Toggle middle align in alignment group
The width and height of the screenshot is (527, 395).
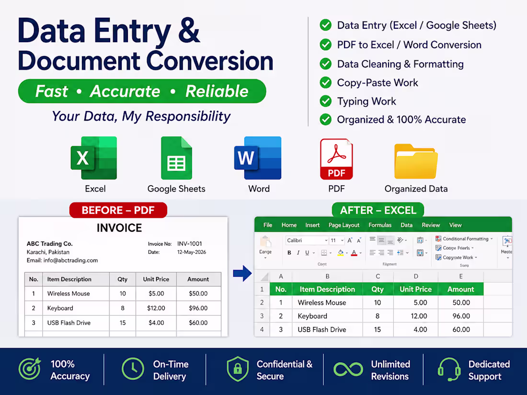click(381, 240)
